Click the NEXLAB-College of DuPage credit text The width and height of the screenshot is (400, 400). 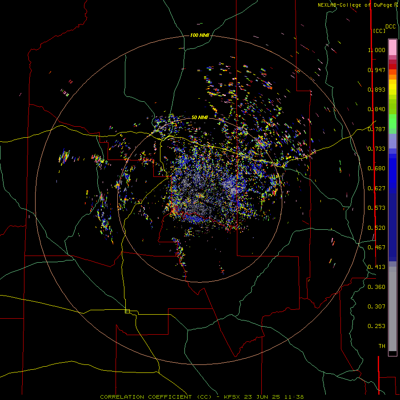pyautogui.click(x=357, y=5)
